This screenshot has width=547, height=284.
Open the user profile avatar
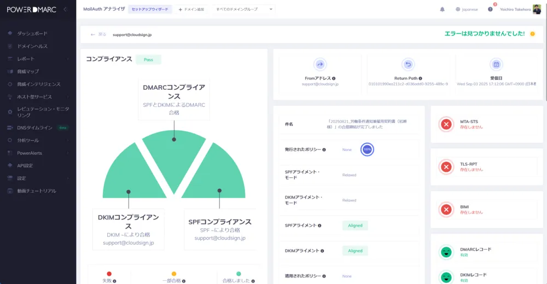click(537, 9)
